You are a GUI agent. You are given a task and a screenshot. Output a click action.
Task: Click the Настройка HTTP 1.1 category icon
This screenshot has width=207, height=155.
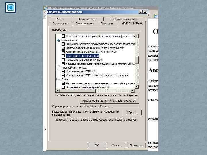(58, 68)
